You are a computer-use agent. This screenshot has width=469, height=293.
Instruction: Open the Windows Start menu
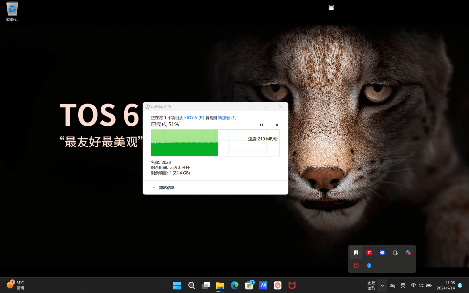pyautogui.click(x=177, y=285)
